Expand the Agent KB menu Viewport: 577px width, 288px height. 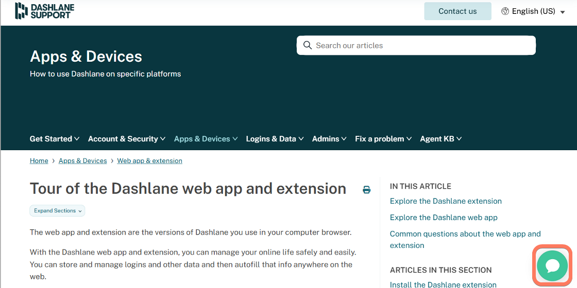pyautogui.click(x=440, y=139)
